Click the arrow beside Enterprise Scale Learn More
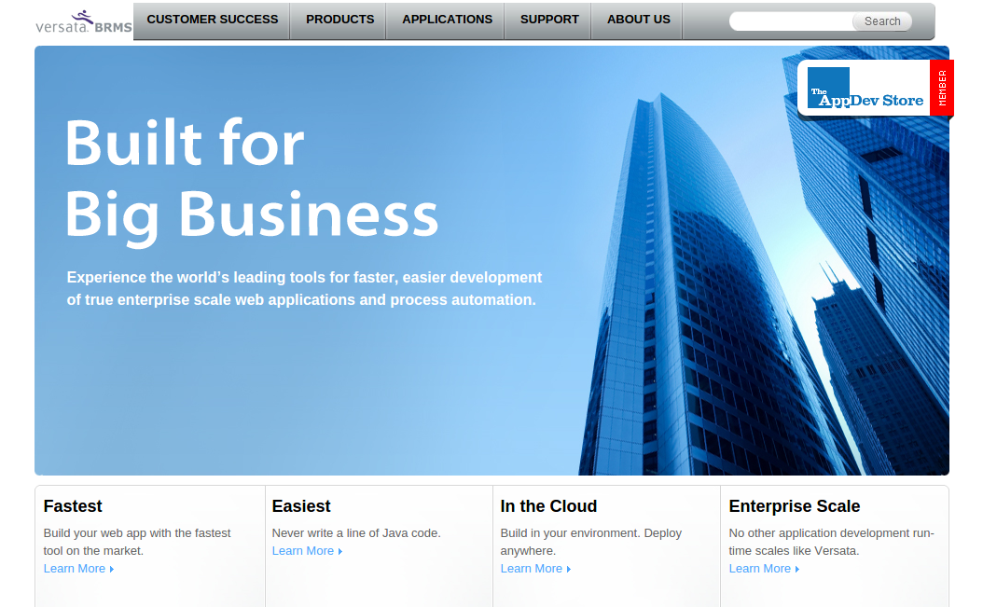Screen dimensions: 983x607 tap(797, 570)
